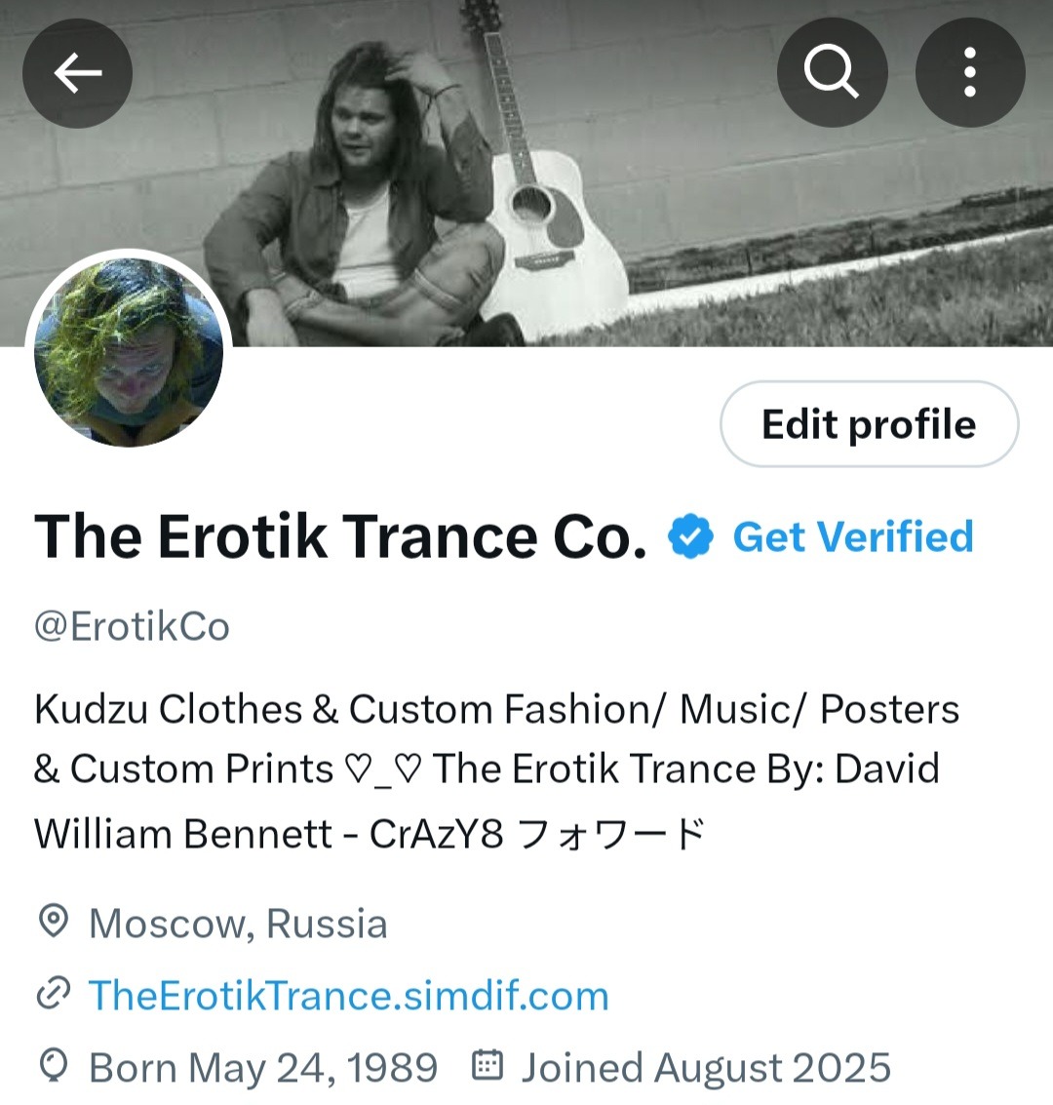
Task: Select the Get Verified link
Action: click(x=854, y=537)
